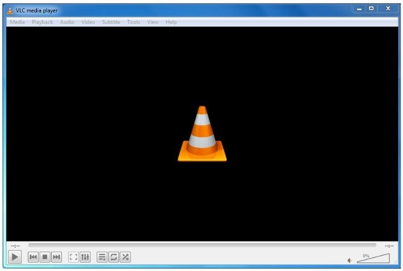Toggle random shuffle playback
Screen dimensions: 403x271
click(125, 257)
